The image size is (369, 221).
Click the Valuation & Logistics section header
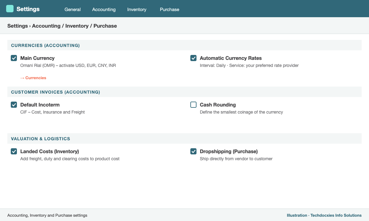[184, 138]
